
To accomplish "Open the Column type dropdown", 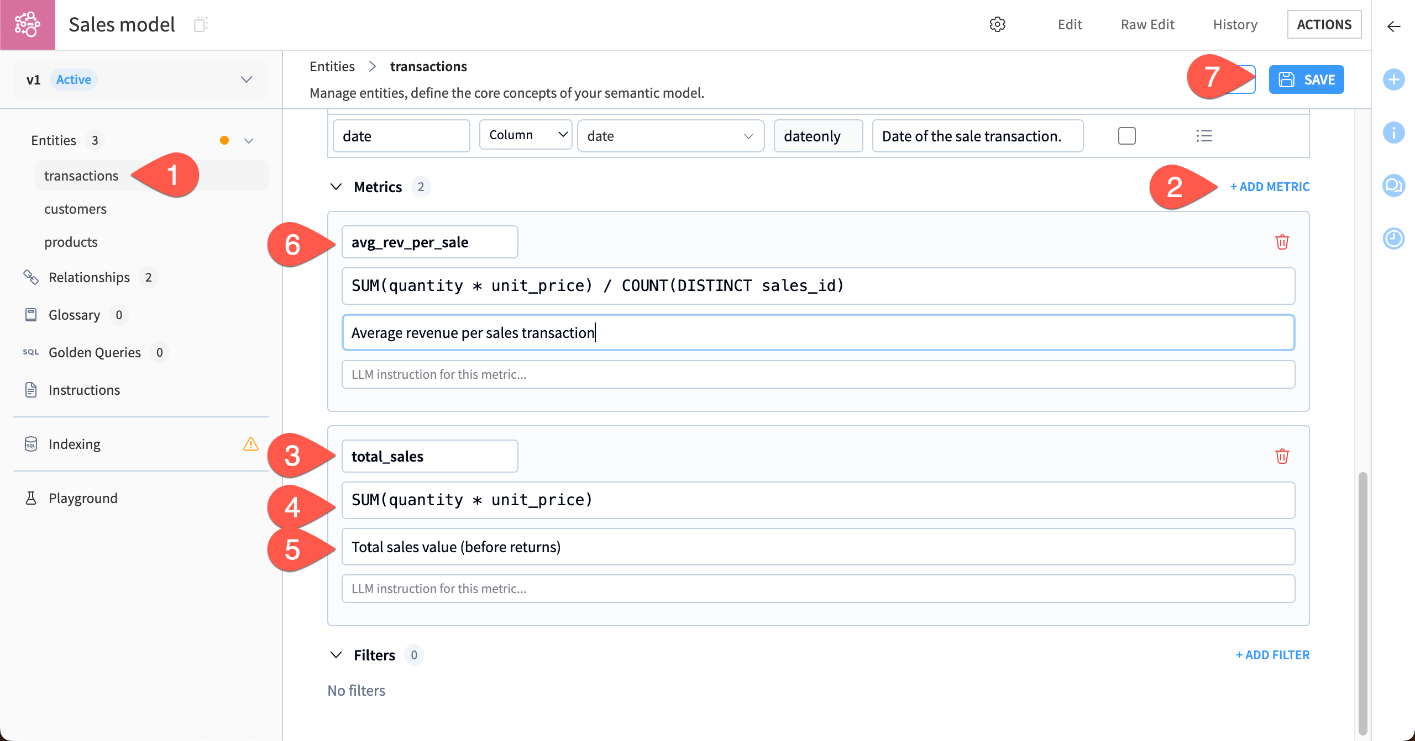I will pyautogui.click(x=525, y=134).
